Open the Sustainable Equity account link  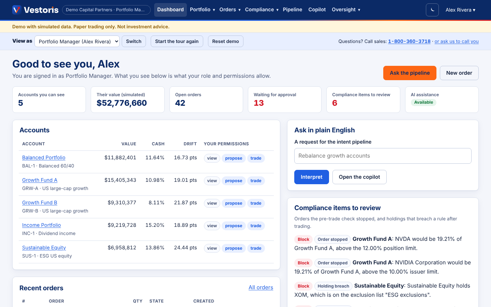pyautogui.click(x=44, y=248)
